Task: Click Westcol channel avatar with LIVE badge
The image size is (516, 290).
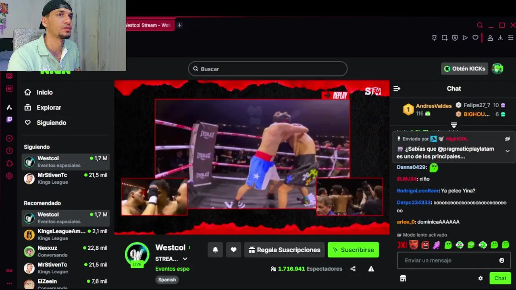Action: [x=137, y=255]
